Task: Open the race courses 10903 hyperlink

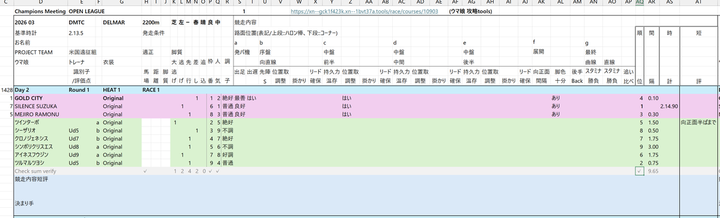Action: pyautogui.click(x=364, y=11)
